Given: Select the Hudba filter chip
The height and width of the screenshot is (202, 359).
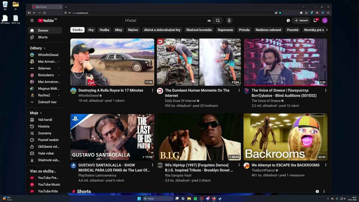Looking at the screenshot, I should click(x=104, y=30).
